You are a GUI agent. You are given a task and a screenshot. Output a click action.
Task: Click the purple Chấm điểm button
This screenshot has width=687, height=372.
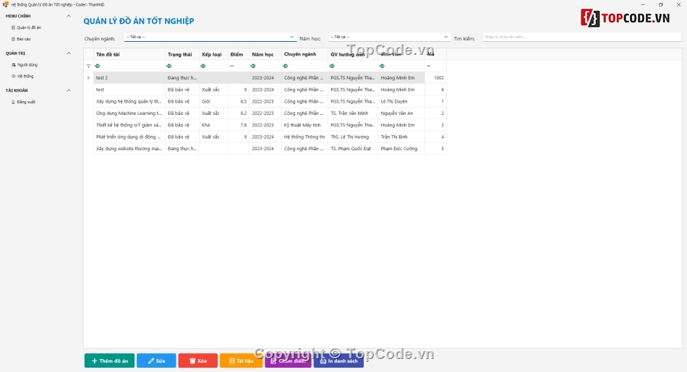288,360
